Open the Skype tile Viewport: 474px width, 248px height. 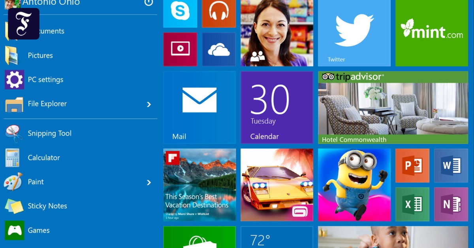pos(180,13)
